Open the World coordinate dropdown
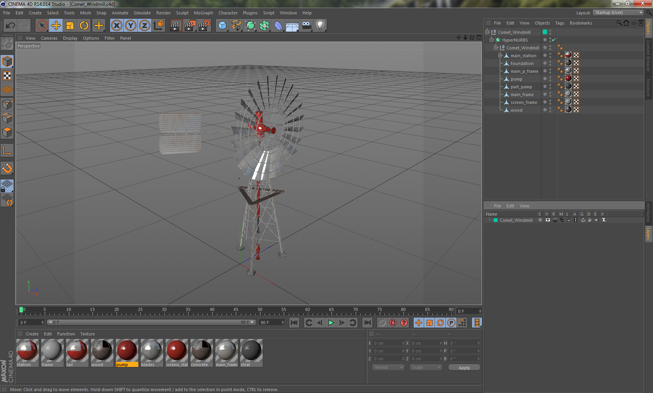This screenshot has width=653, height=393. [388, 367]
